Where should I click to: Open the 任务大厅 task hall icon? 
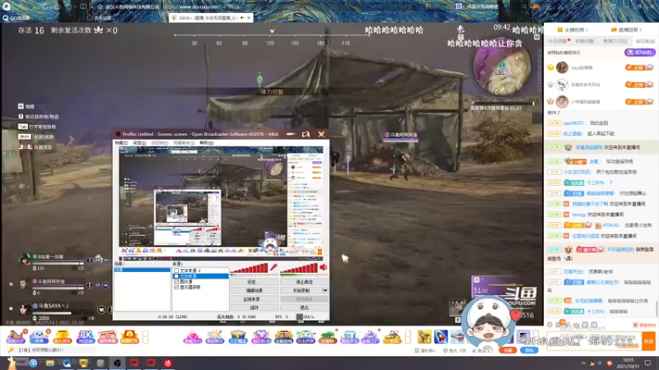(x=16, y=336)
